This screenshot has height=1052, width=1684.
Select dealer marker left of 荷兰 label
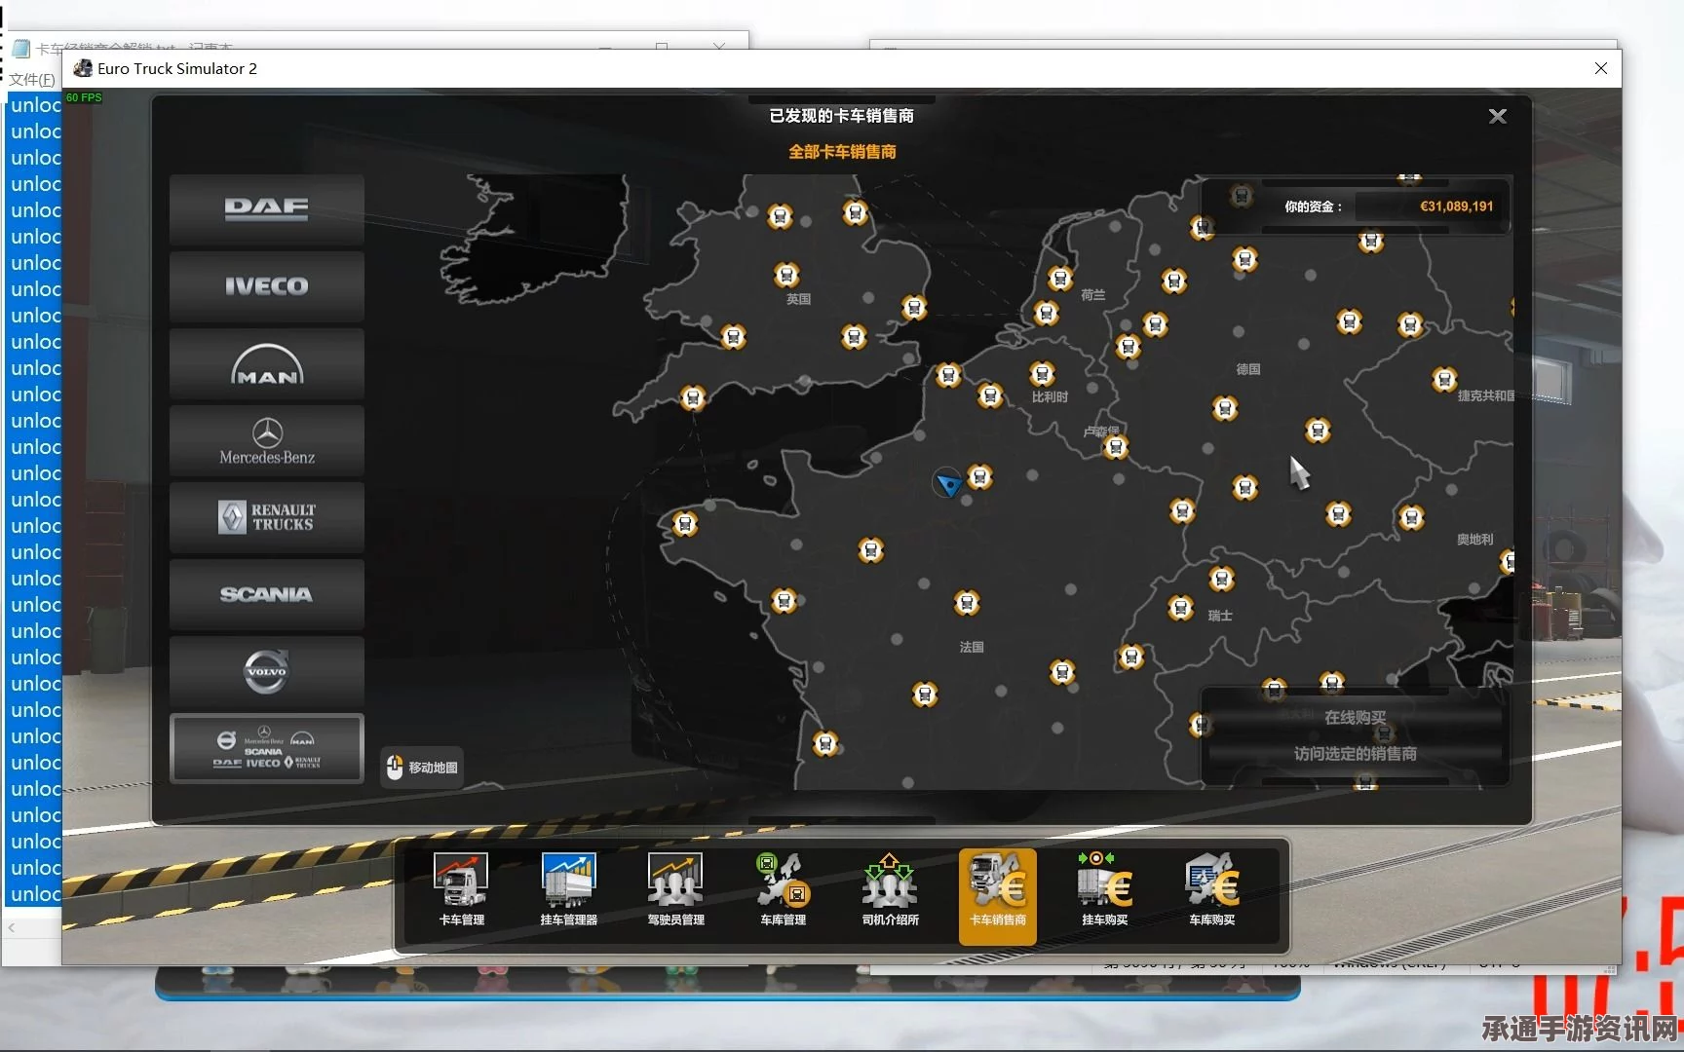tap(1060, 279)
